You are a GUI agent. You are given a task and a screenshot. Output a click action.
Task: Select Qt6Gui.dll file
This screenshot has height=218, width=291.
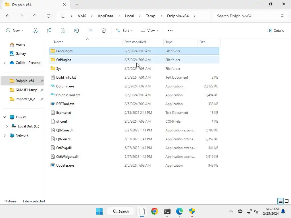click(134, 139)
